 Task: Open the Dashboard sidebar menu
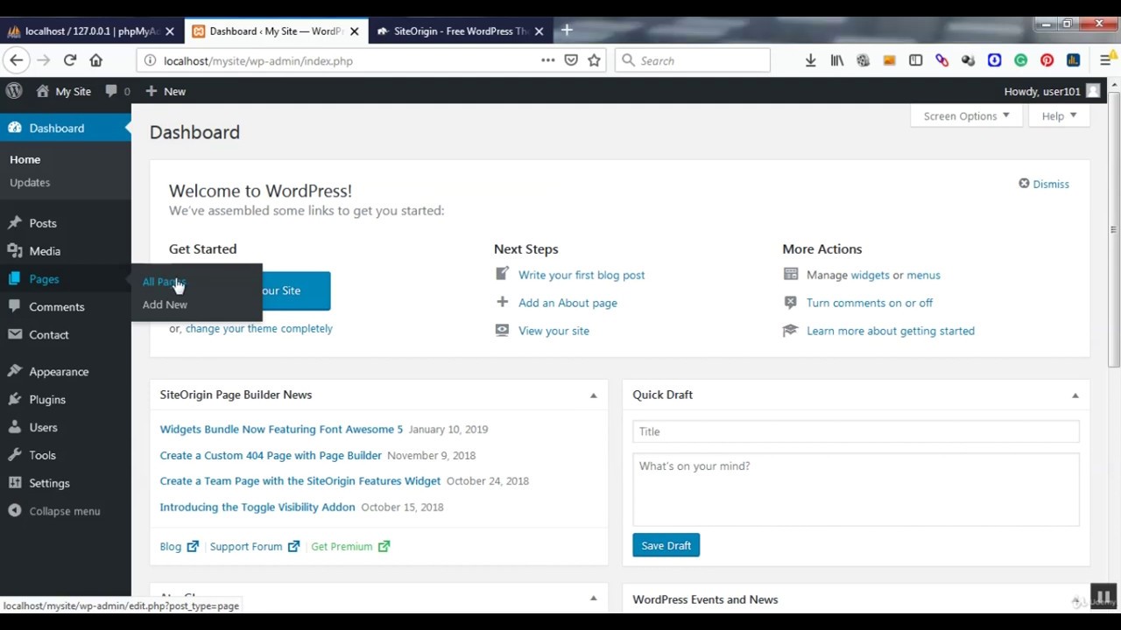(66, 128)
